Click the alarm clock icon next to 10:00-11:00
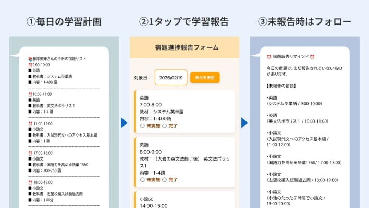This screenshot has width=369, height=208. pos(30,94)
